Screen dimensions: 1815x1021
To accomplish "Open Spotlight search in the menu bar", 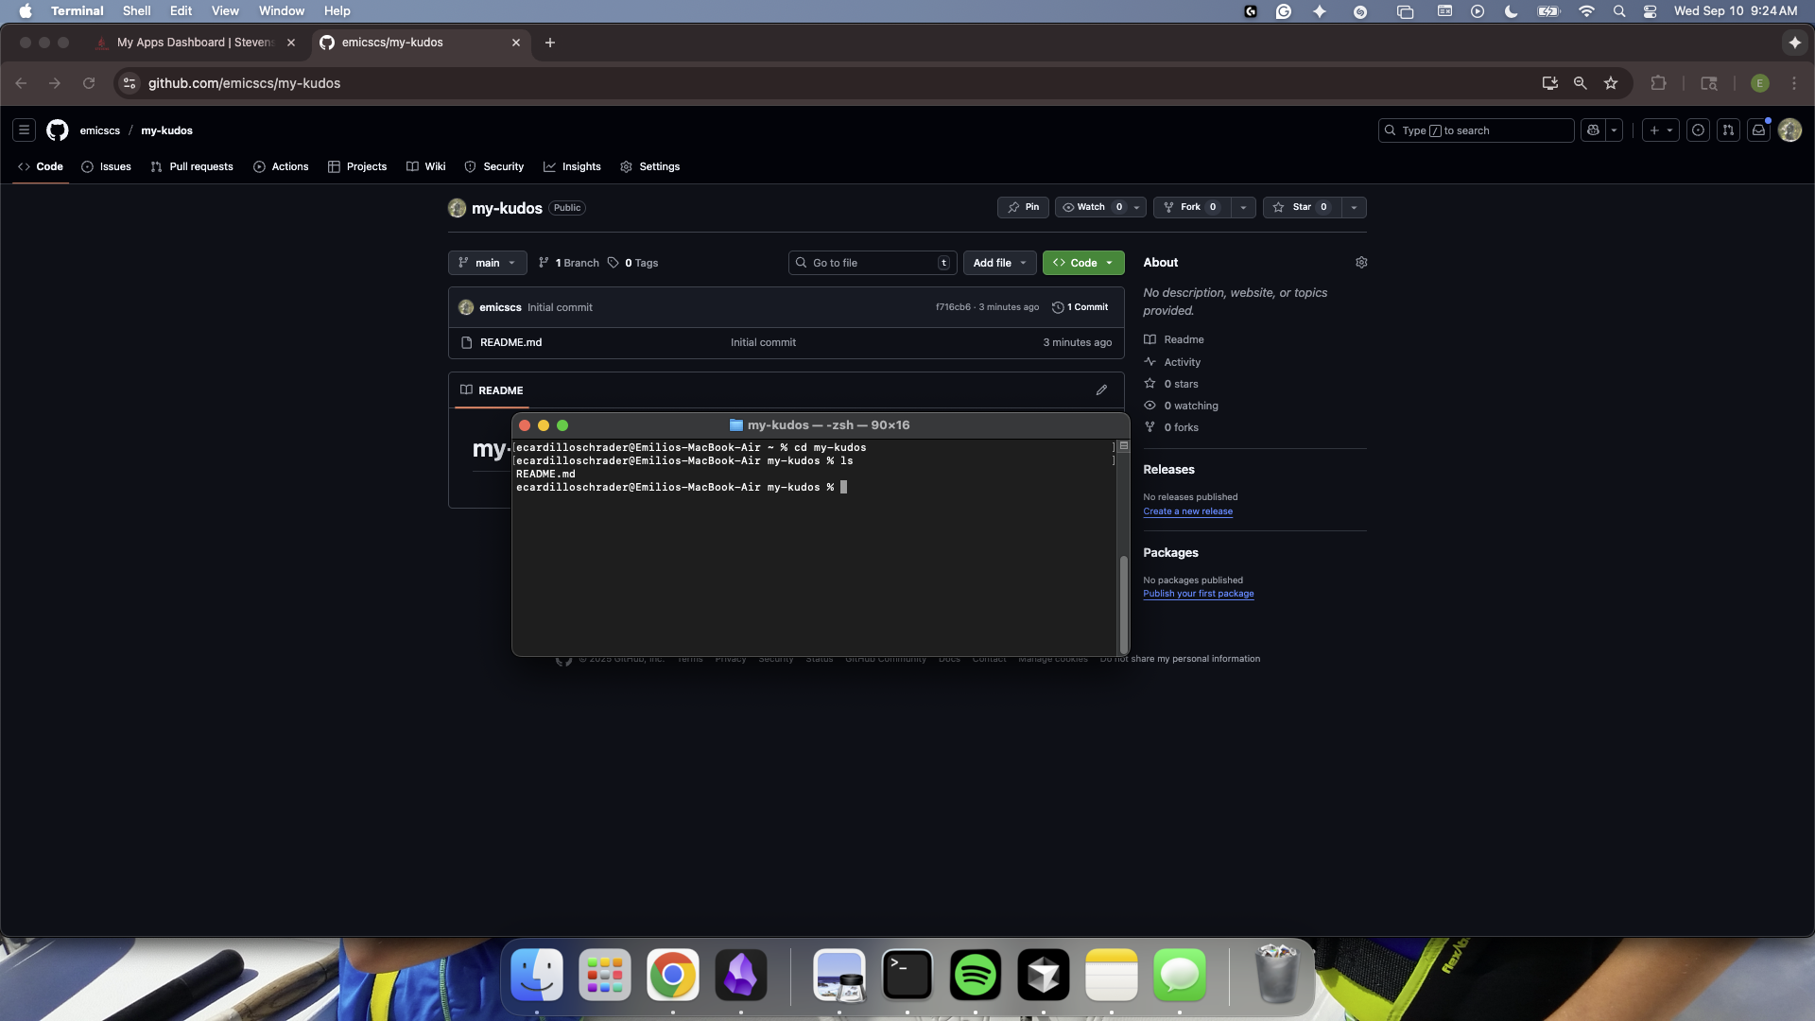I will coord(1619,11).
